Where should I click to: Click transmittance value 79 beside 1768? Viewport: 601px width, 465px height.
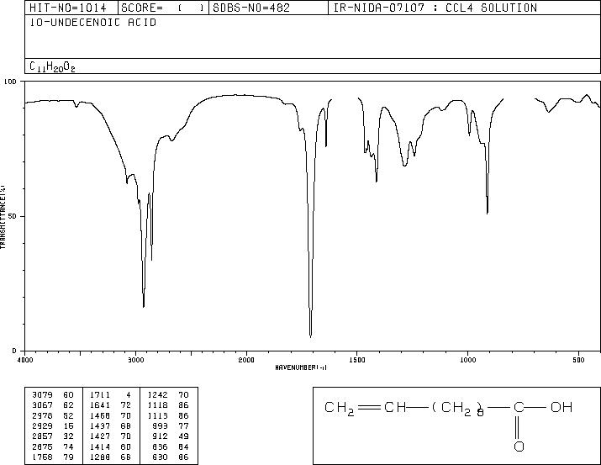[68, 457]
